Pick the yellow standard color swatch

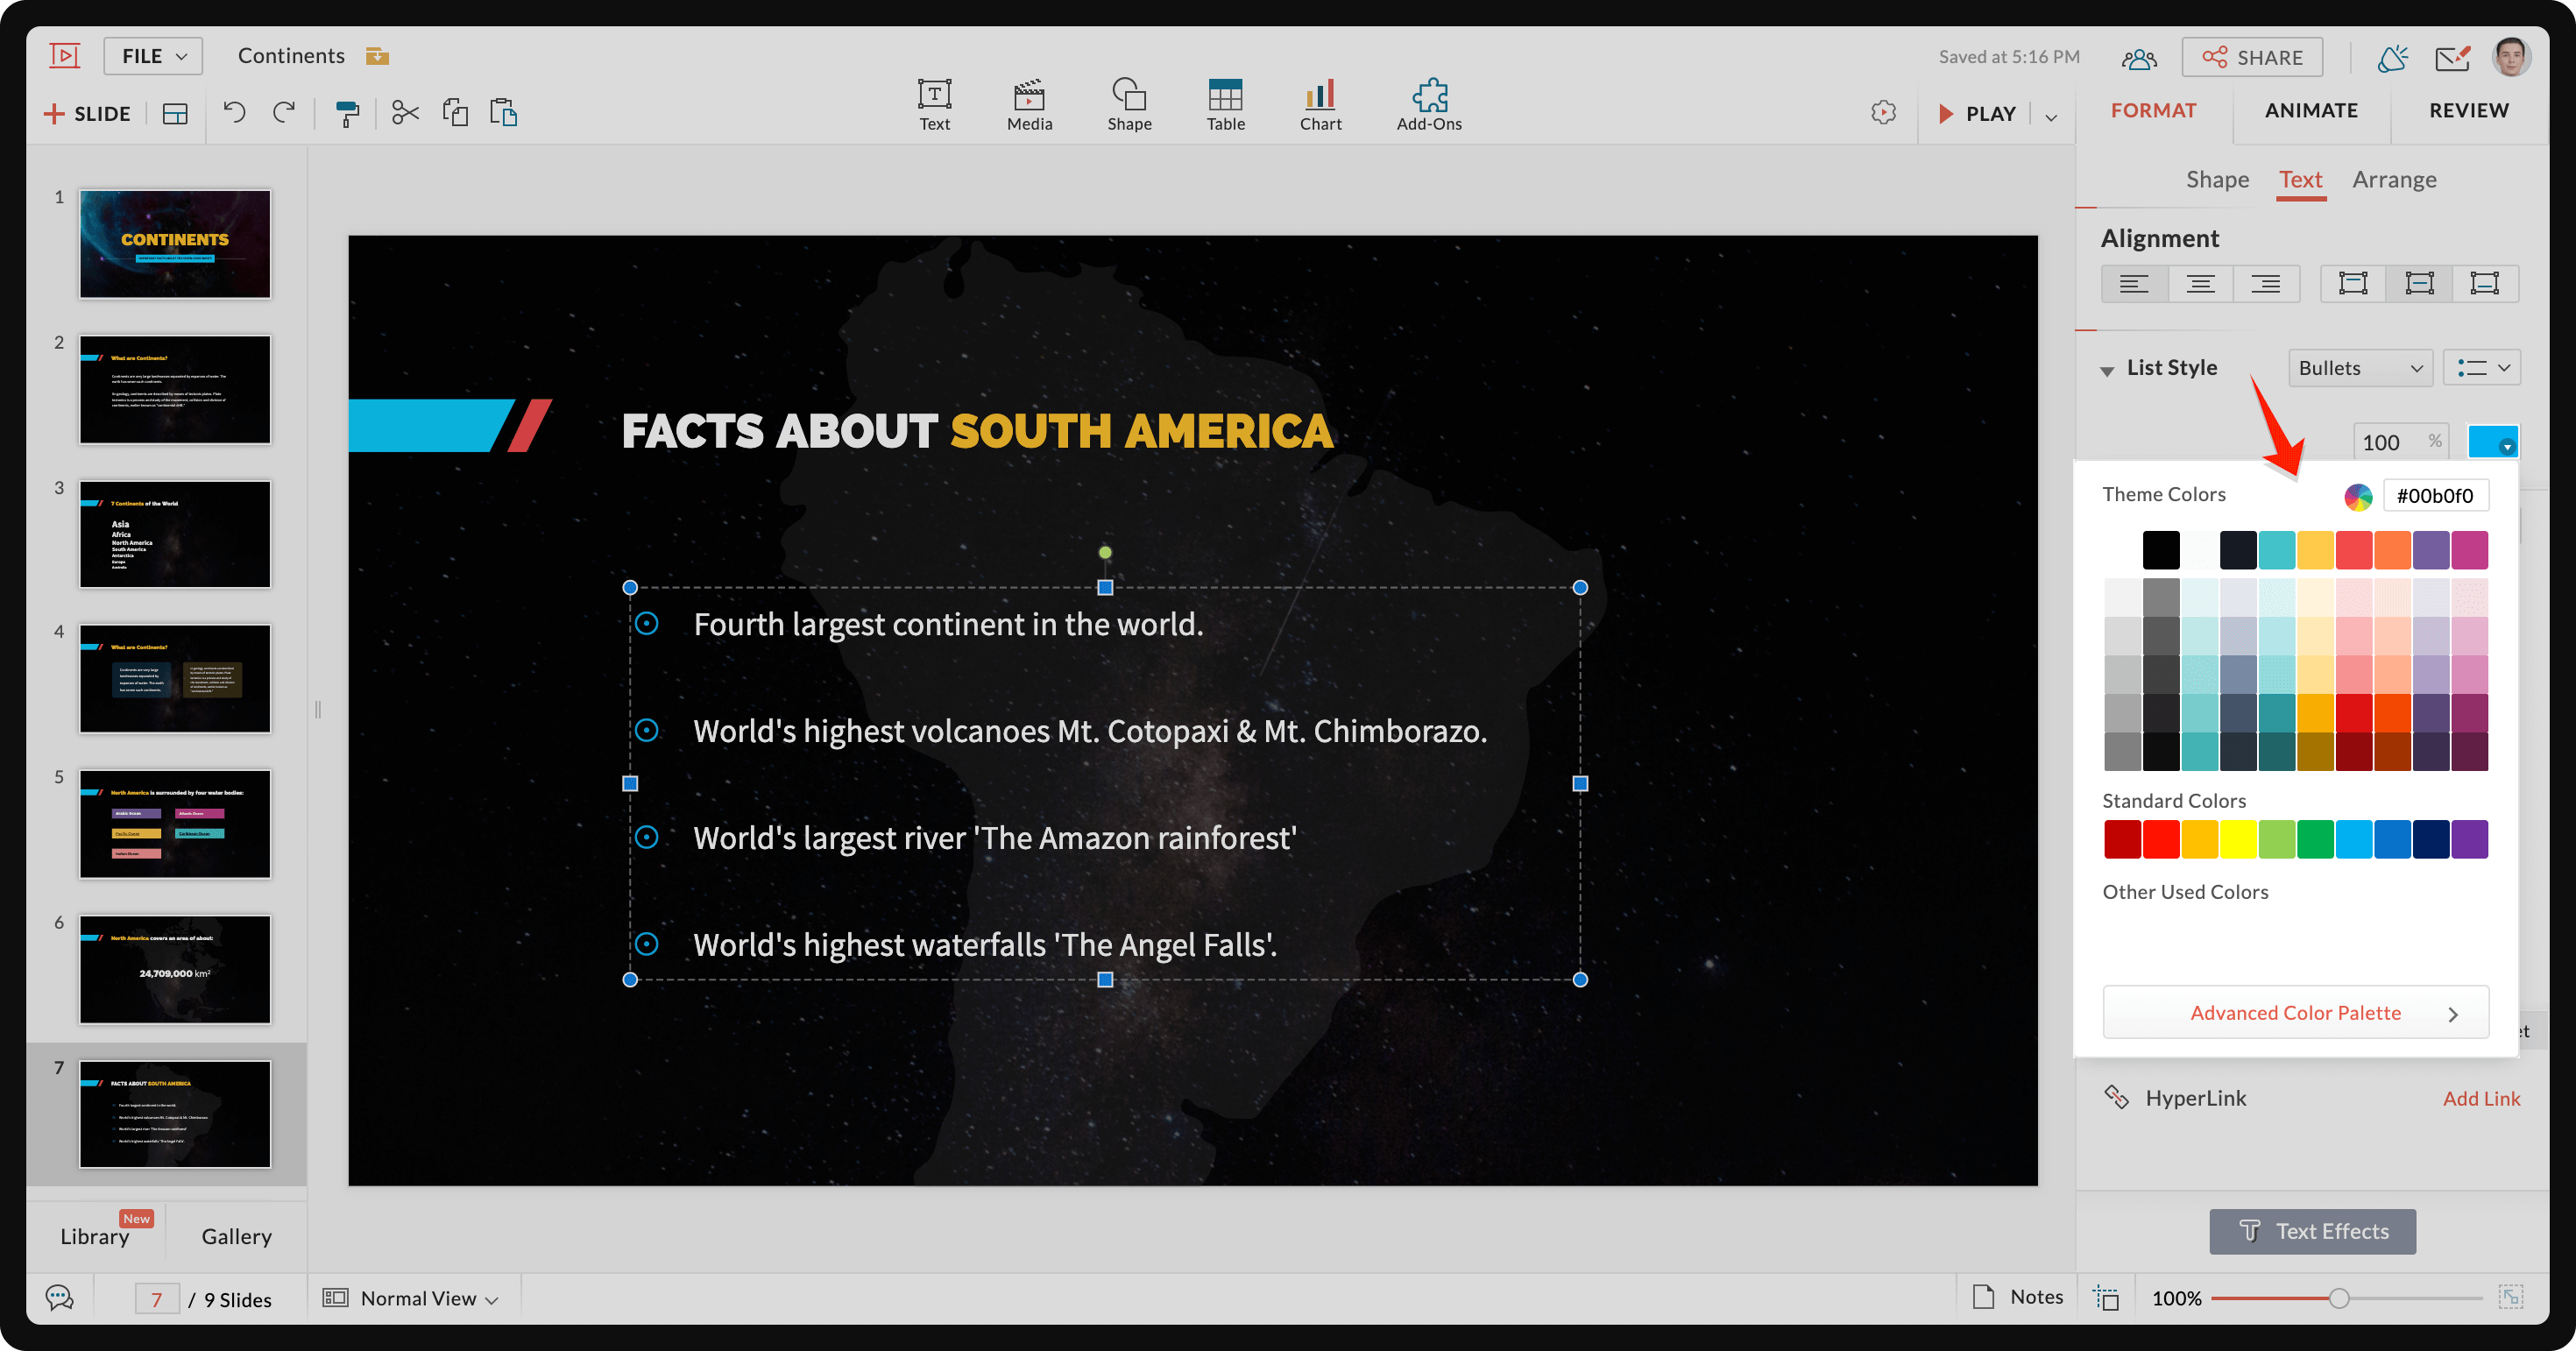(x=2238, y=839)
